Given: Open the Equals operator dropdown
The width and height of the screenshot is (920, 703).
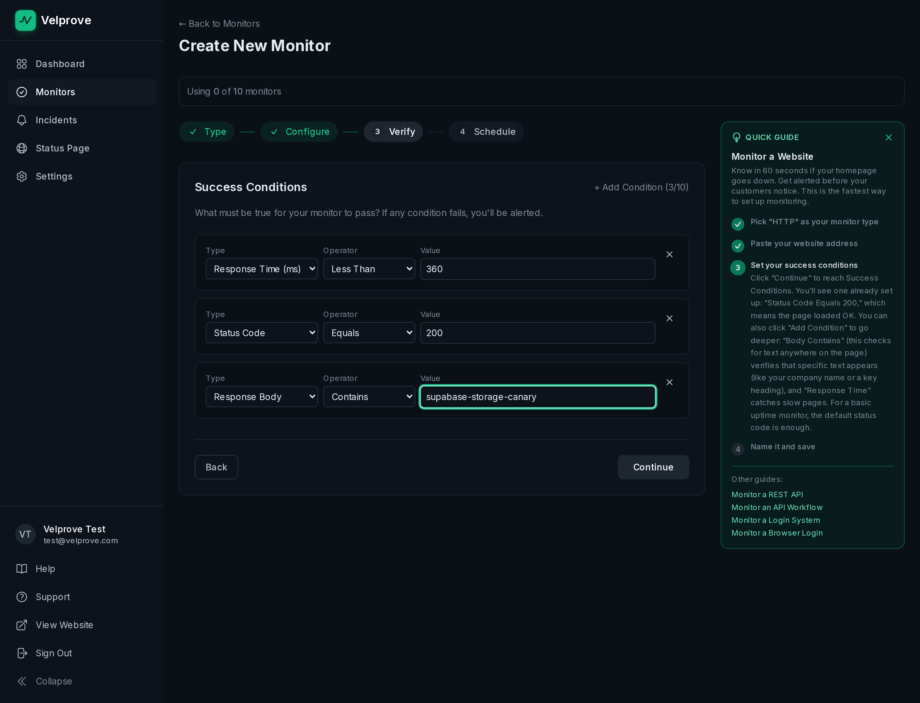Looking at the screenshot, I should pos(369,333).
